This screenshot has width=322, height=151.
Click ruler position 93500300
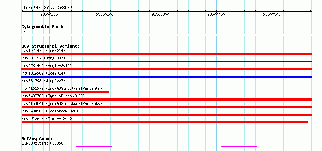point(161,14)
